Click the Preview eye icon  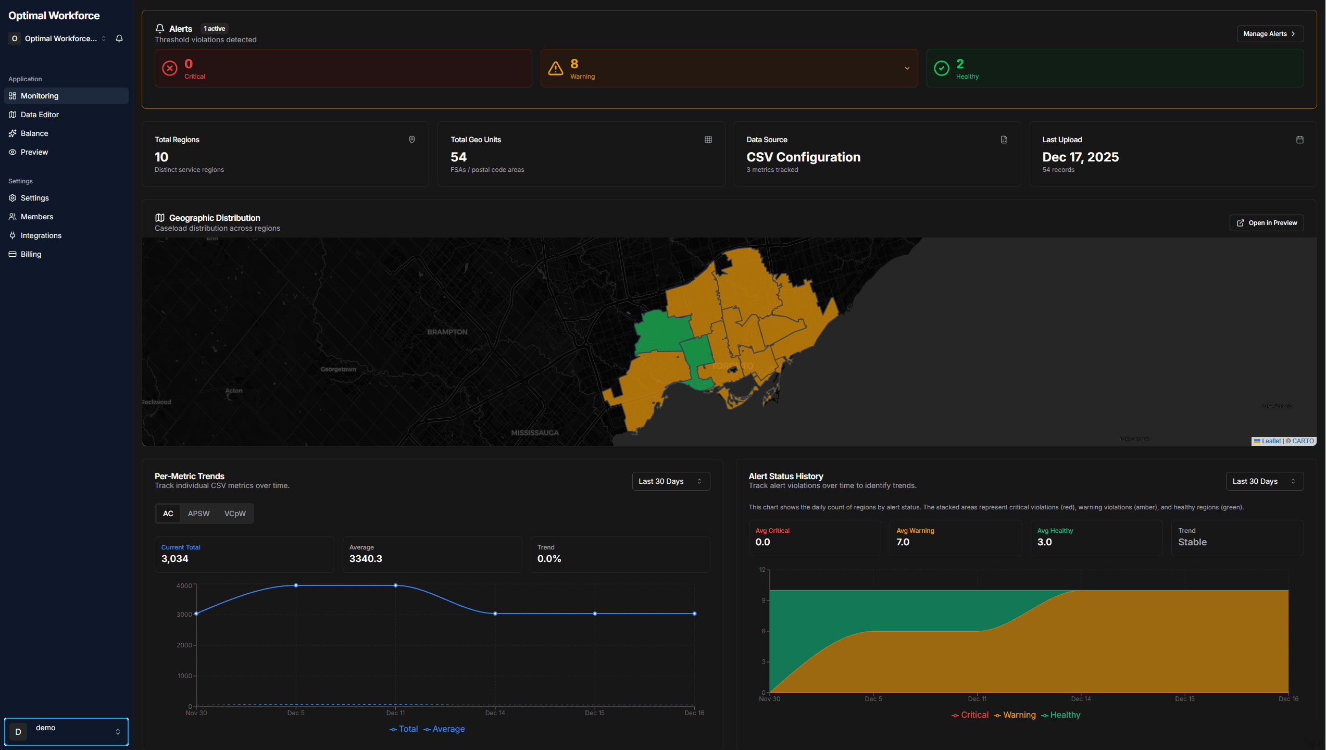coord(12,152)
